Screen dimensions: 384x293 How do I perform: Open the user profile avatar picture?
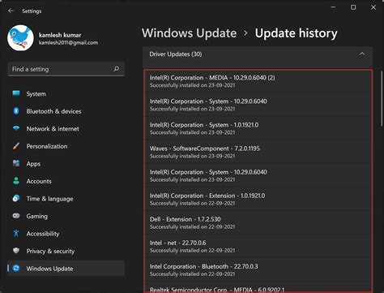click(x=20, y=38)
